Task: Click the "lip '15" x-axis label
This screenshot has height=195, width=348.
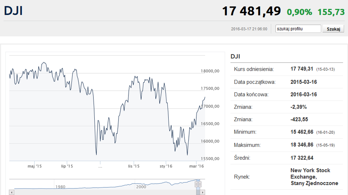Action: pos(67,166)
